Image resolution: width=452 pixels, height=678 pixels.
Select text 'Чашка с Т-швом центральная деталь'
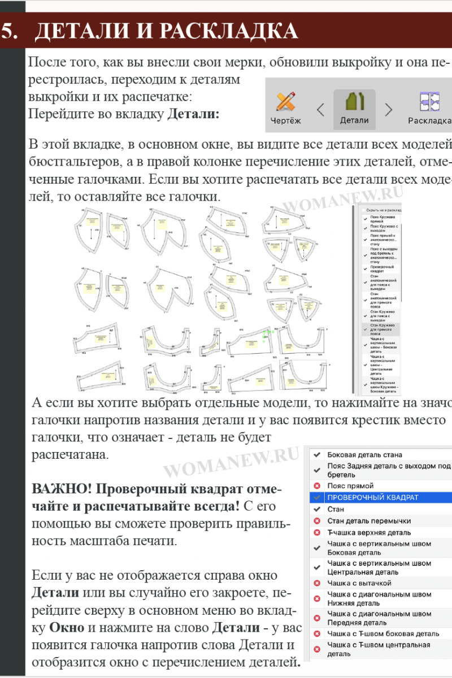pos(379,649)
